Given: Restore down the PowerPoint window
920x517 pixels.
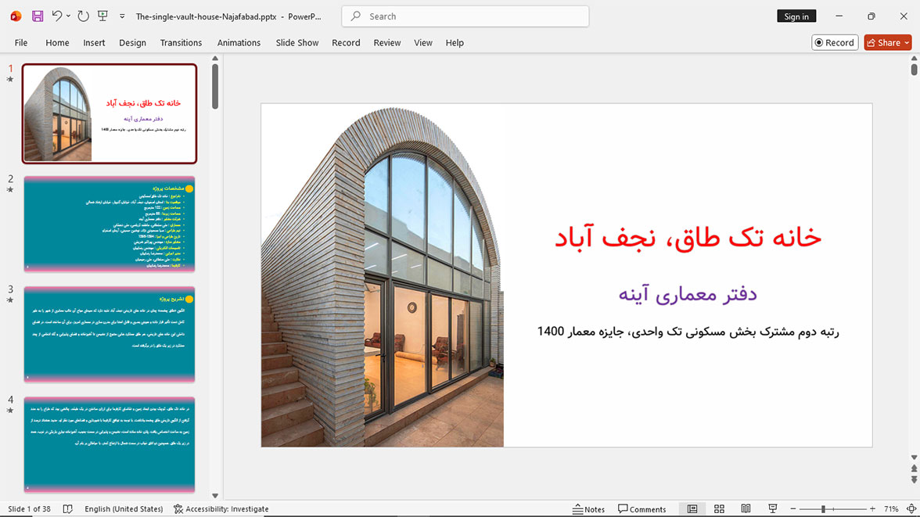Looking at the screenshot, I should (871, 16).
